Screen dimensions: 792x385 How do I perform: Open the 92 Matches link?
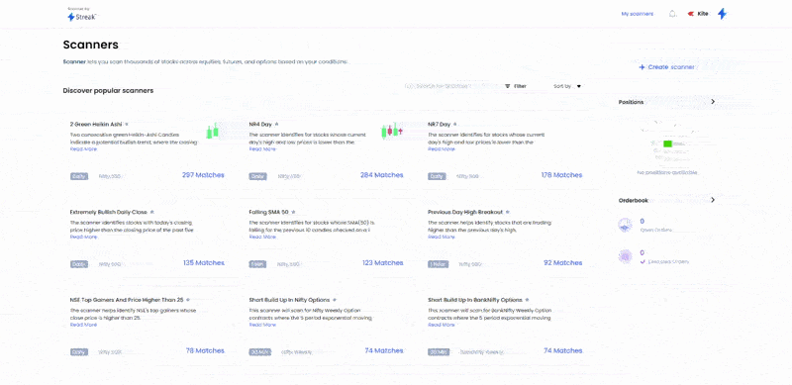coord(562,263)
